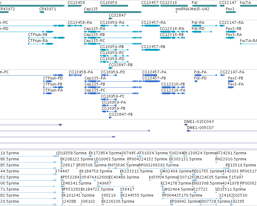Select the LD46341.5prime EST label
Viewport: 257px width, 206px height.
(x=76, y=183)
